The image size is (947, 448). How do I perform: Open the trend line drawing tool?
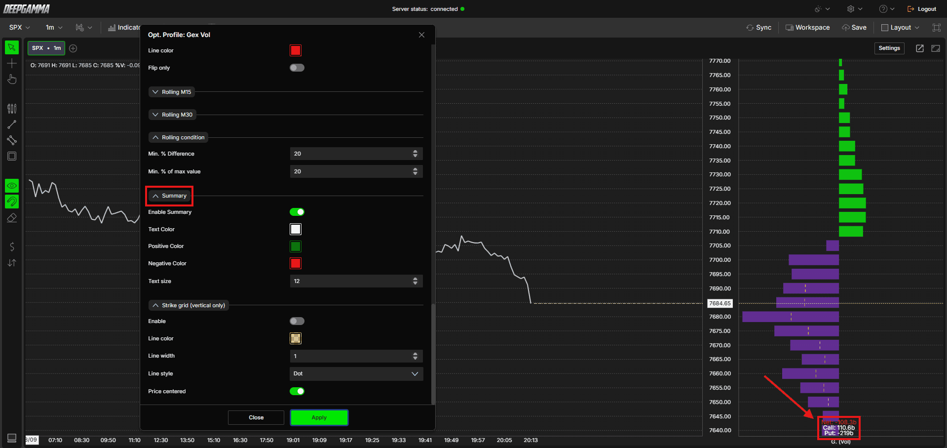click(12, 124)
